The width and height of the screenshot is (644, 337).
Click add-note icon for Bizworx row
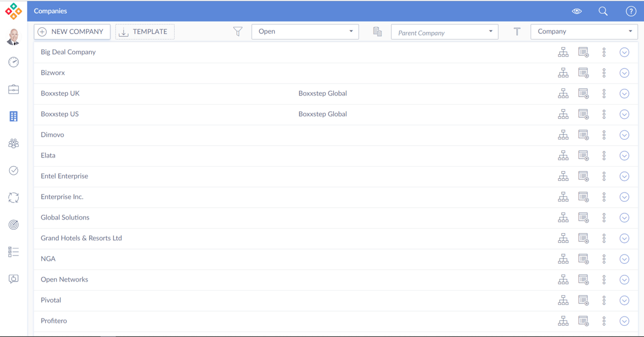click(x=583, y=73)
